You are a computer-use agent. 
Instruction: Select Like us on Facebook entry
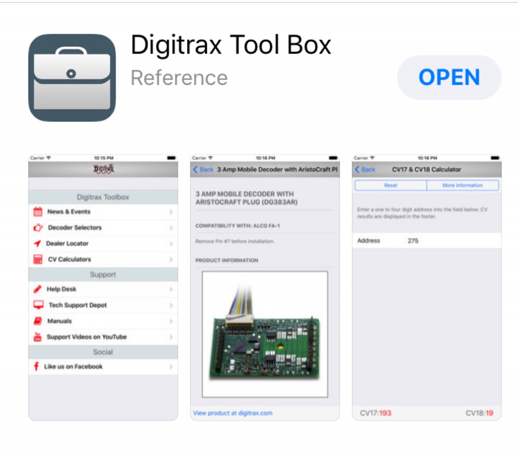[x=103, y=366]
